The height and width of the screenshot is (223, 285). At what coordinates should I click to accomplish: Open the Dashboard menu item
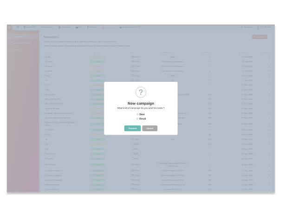tap(47, 27)
